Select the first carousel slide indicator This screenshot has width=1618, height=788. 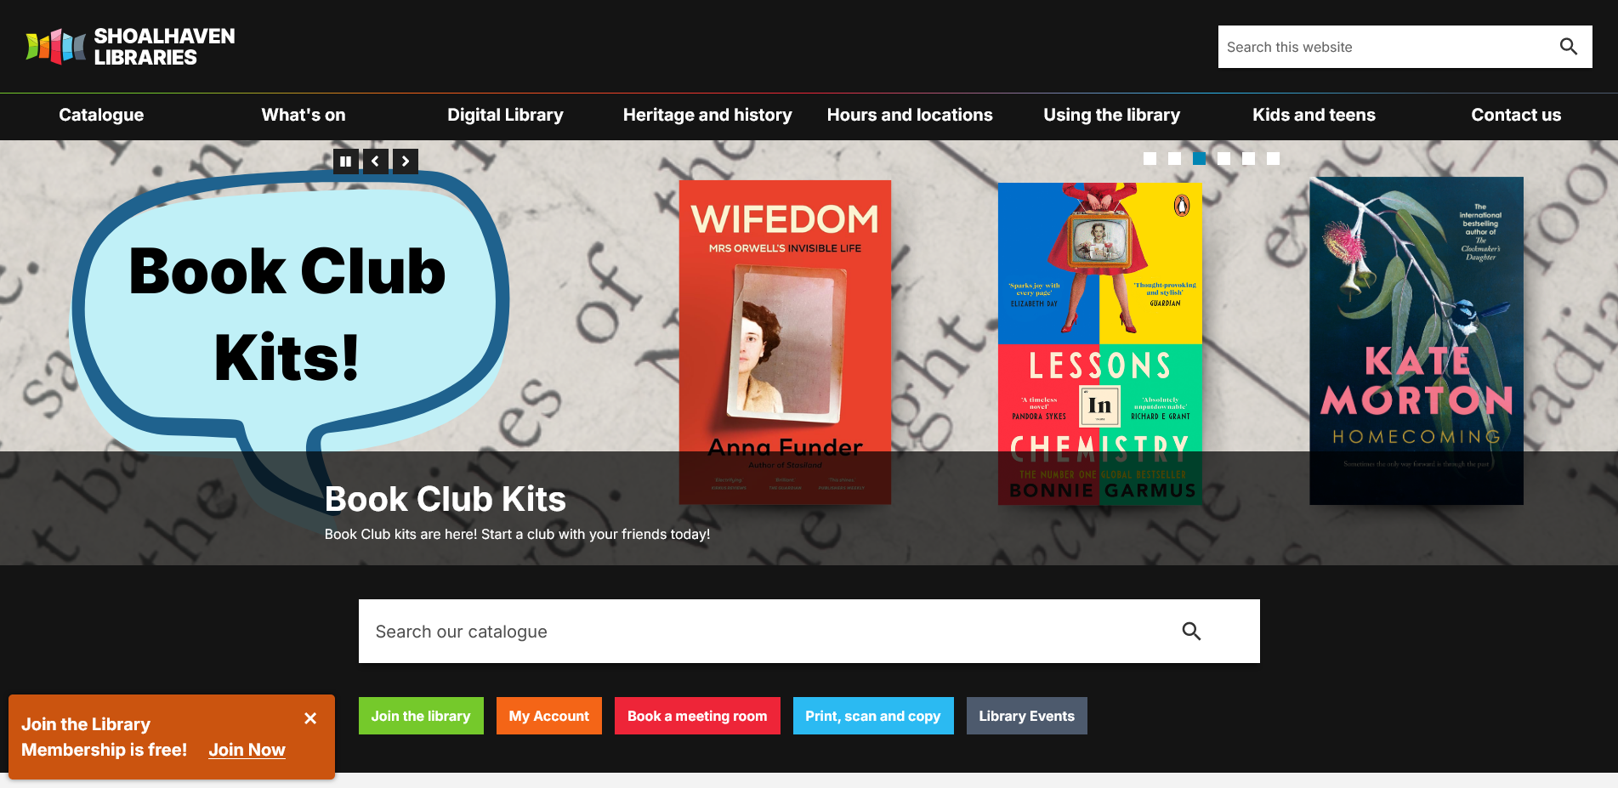[x=1150, y=158]
